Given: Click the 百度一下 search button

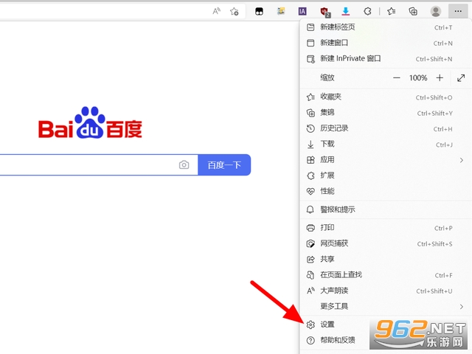Looking at the screenshot, I should 224,164.
